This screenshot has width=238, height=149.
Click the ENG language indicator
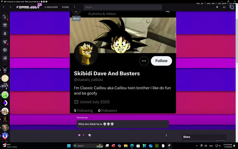click(x=211, y=146)
